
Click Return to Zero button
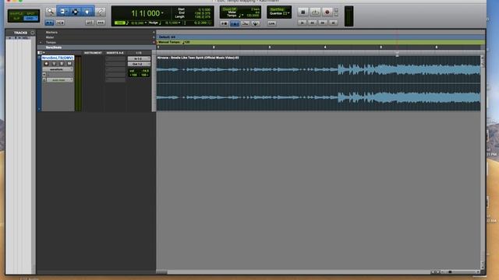pyautogui.click(x=303, y=23)
